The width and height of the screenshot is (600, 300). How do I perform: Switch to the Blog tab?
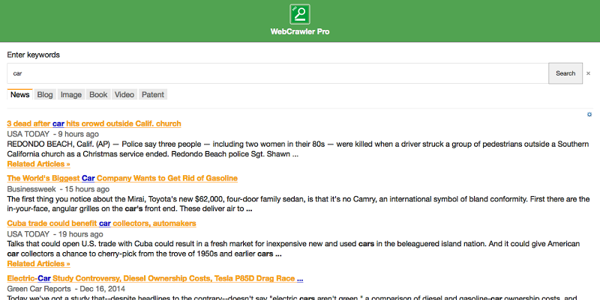point(45,95)
